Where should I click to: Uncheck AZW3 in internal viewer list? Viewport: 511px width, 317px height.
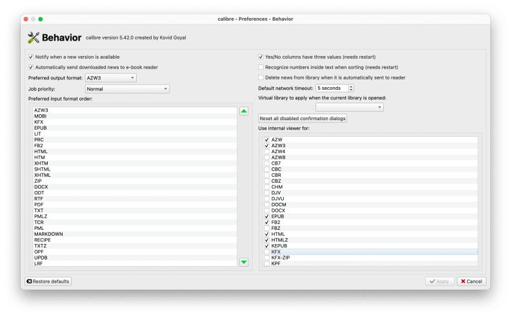click(266, 145)
